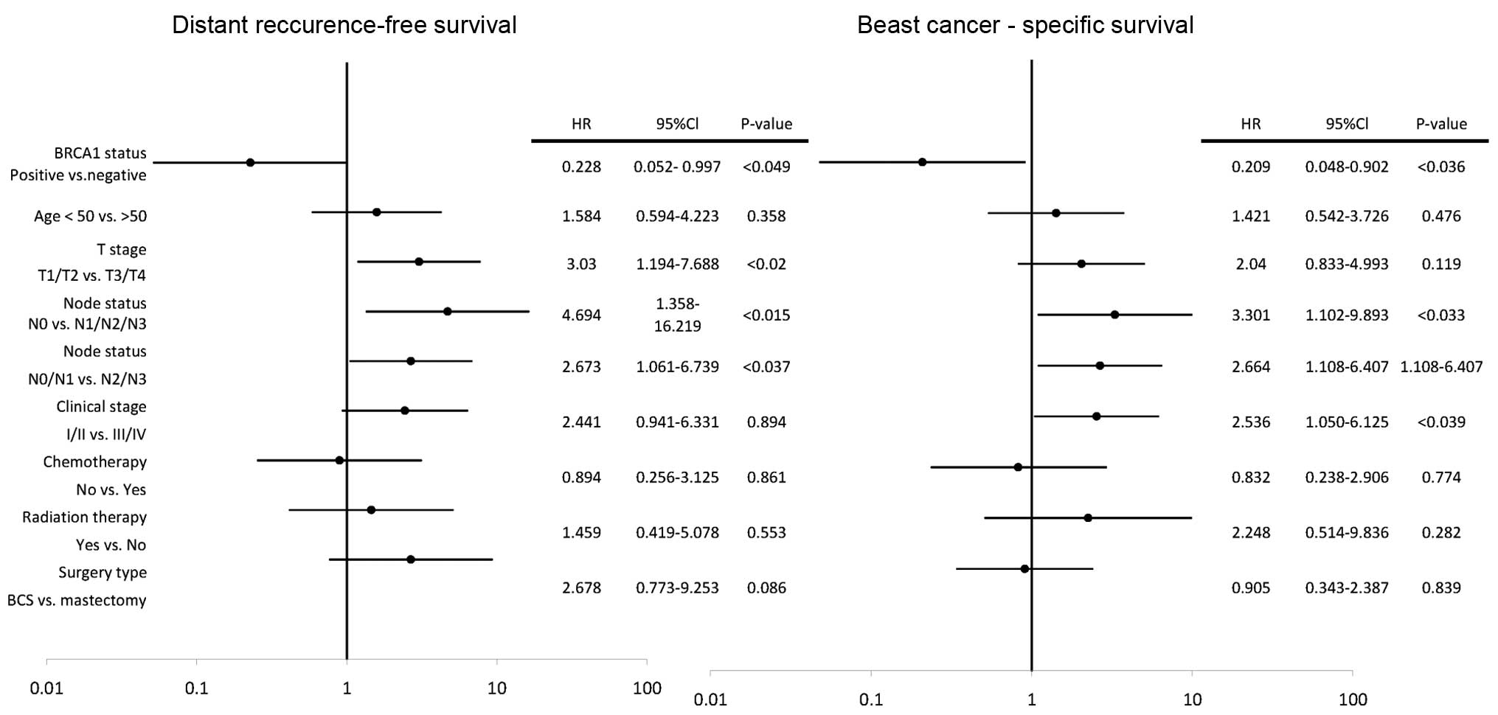The width and height of the screenshot is (1498, 715).
Task: Click the 'BCS vs. mastectomy' label
Action: pos(77,601)
